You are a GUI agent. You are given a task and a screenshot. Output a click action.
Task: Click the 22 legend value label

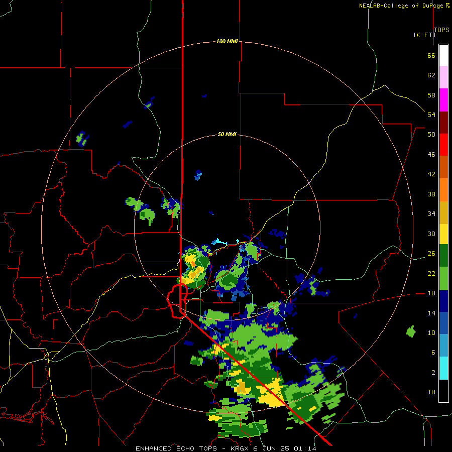(x=431, y=273)
